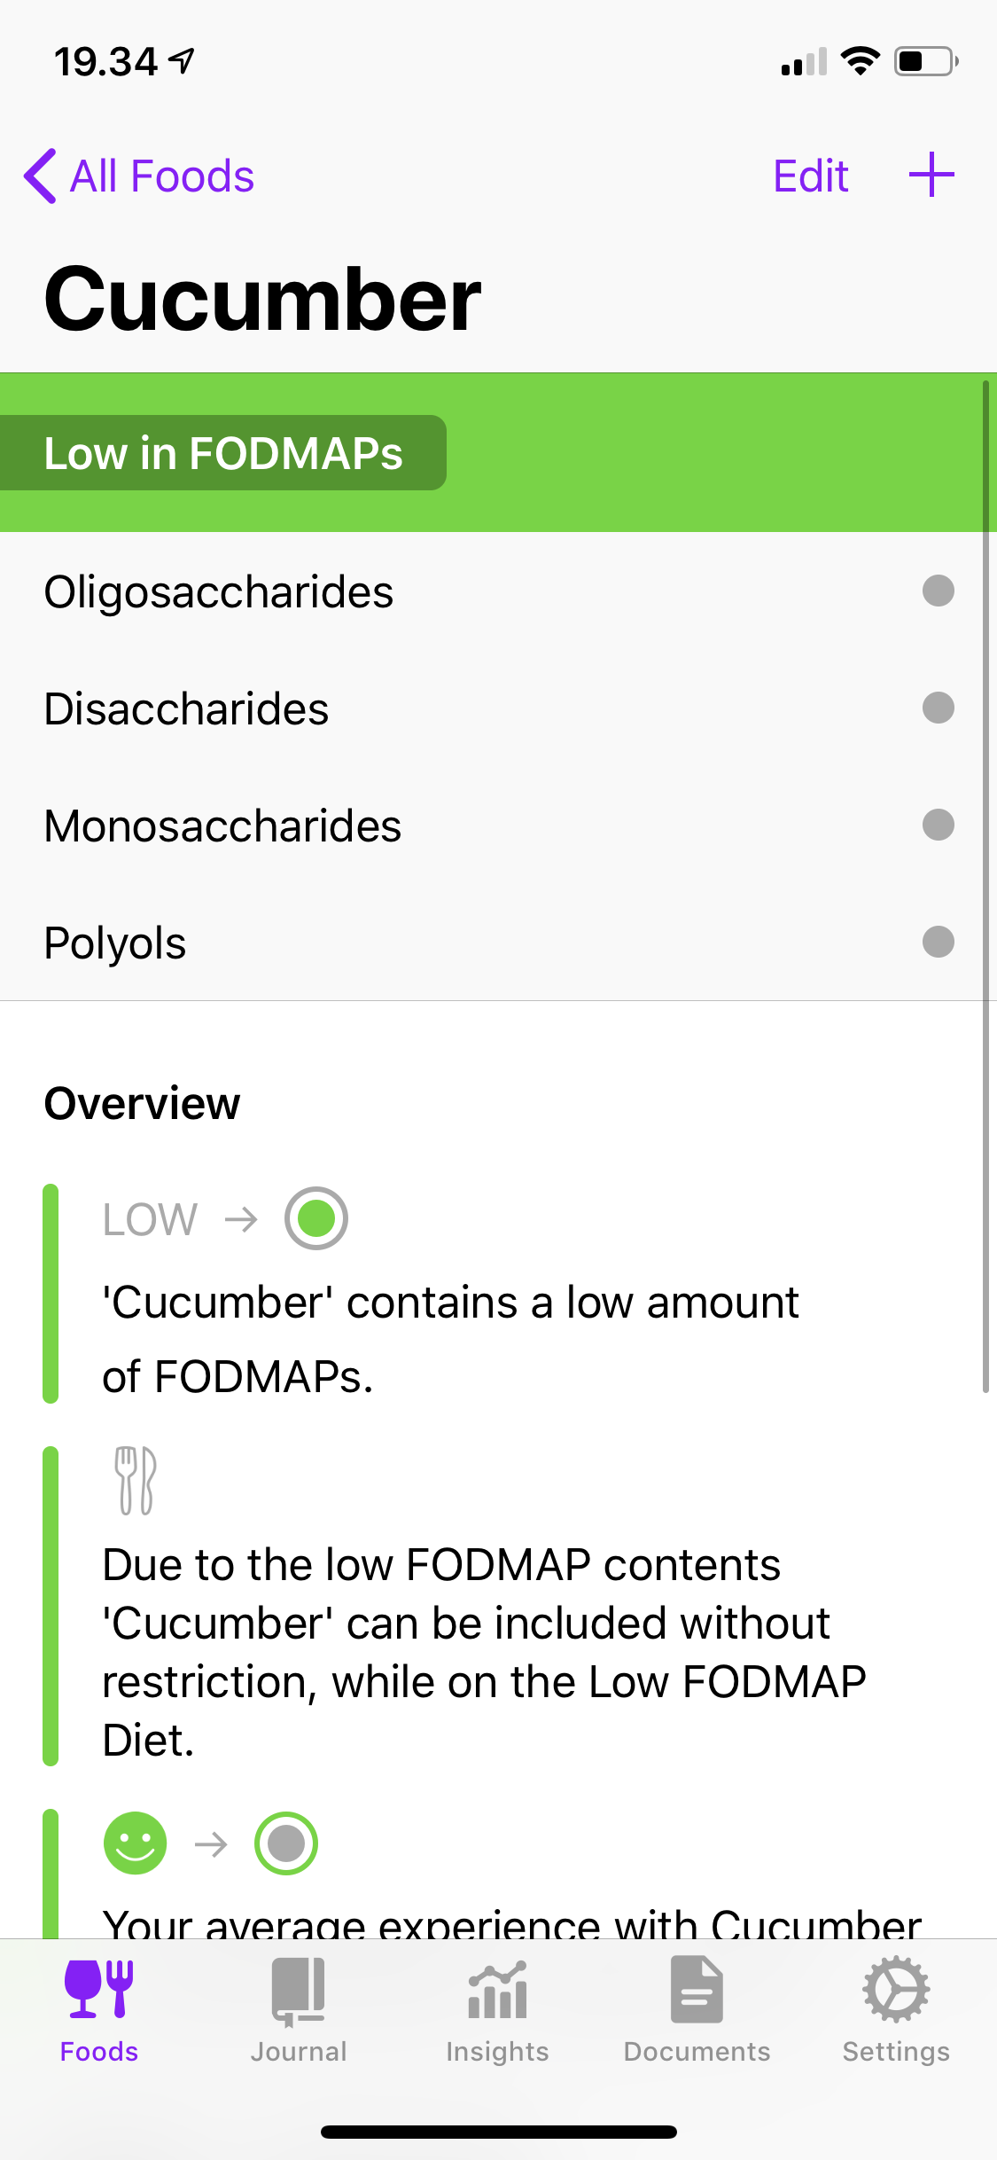Tap the wifi status icon
The image size is (997, 2160).
coord(859,61)
